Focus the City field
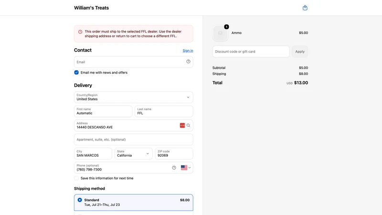The width and height of the screenshot is (382, 215). pos(93,153)
